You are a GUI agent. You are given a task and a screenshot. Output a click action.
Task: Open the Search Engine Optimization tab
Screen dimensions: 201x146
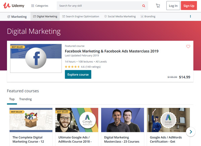coord(81,16)
